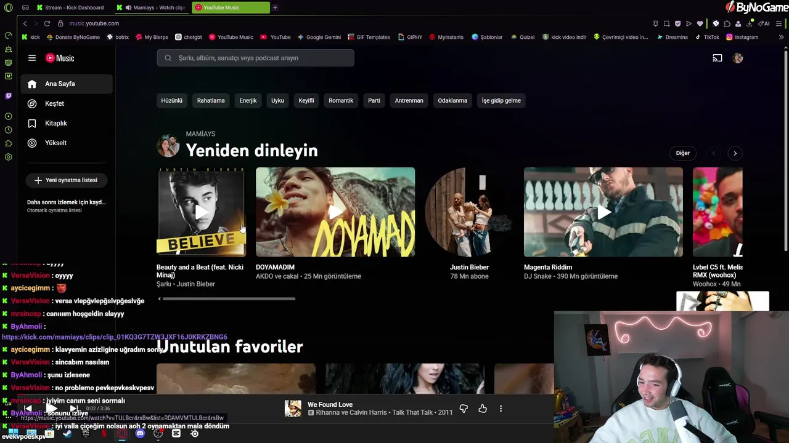Open Keşfet in the sidebar
Viewport: 789px width, 443px height.
(x=67, y=103)
